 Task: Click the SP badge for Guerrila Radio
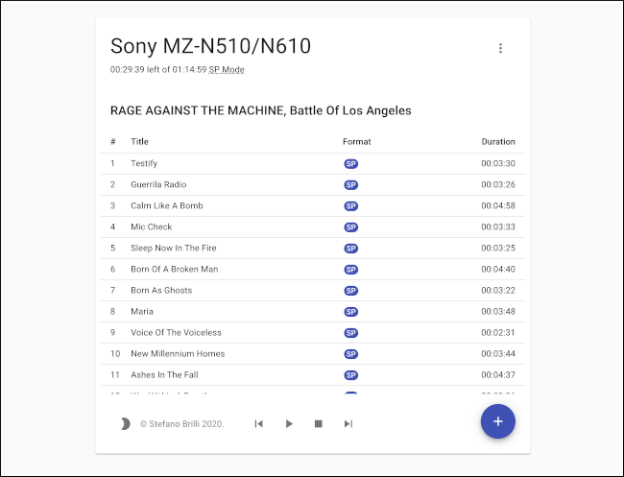[x=351, y=185]
